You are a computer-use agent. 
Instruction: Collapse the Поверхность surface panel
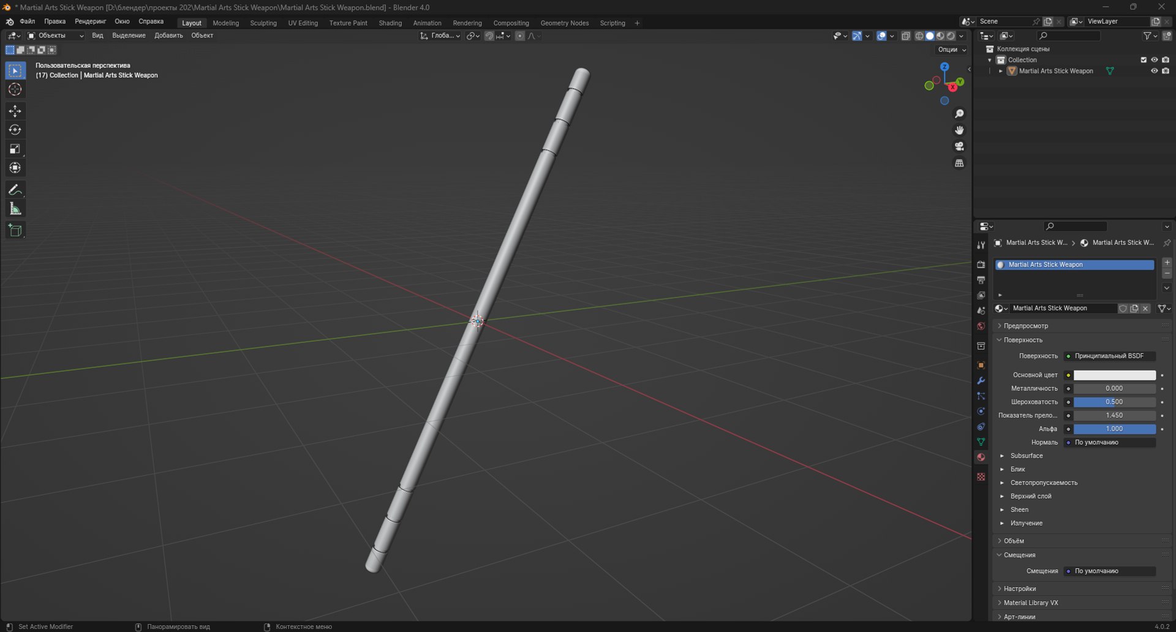(x=1022, y=340)
